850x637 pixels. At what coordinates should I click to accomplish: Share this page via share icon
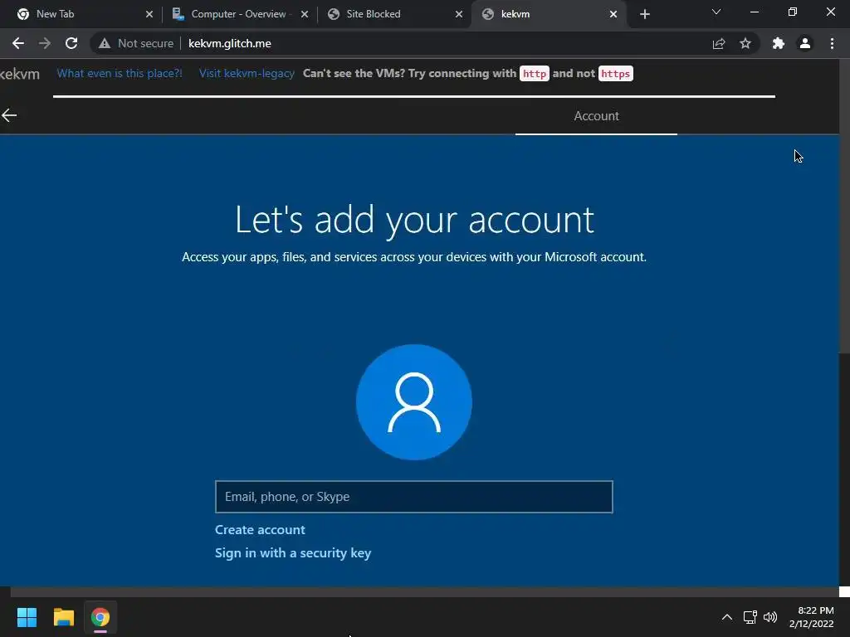719,43
